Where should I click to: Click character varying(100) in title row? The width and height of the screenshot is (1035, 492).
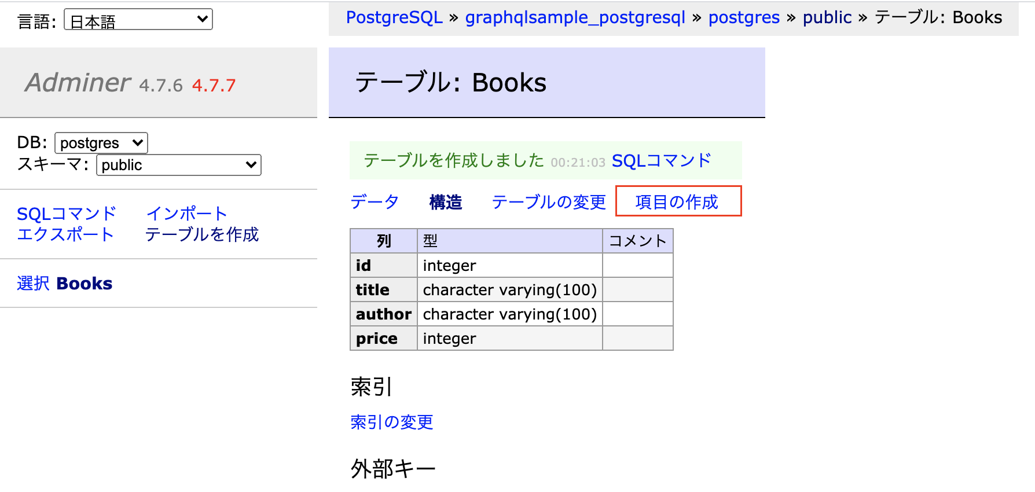click(510, 290)
